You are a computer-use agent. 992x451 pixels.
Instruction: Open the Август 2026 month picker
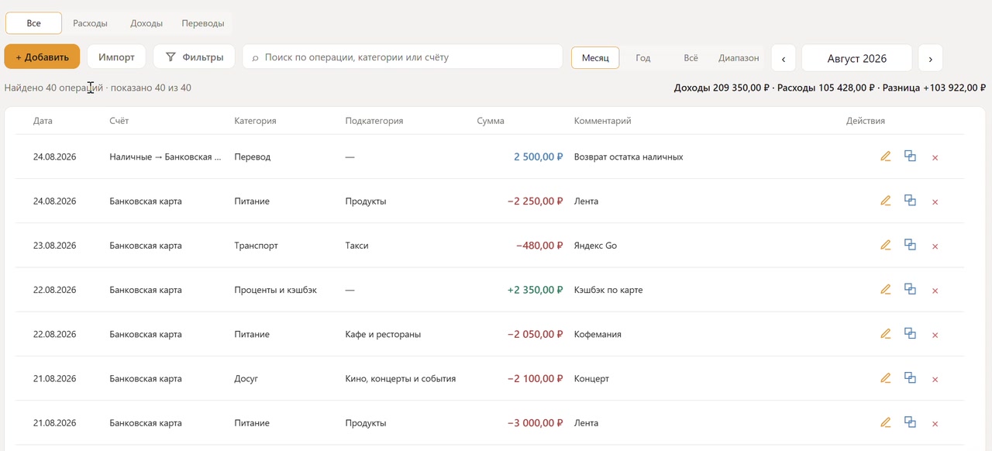click(x=857, y=58)
